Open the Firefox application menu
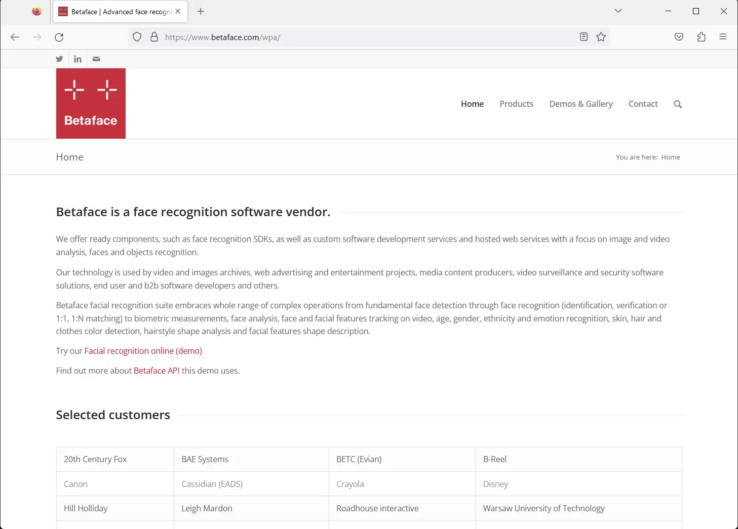The height and width of the screenshot is (529, 738). click(x=723, y=37)
